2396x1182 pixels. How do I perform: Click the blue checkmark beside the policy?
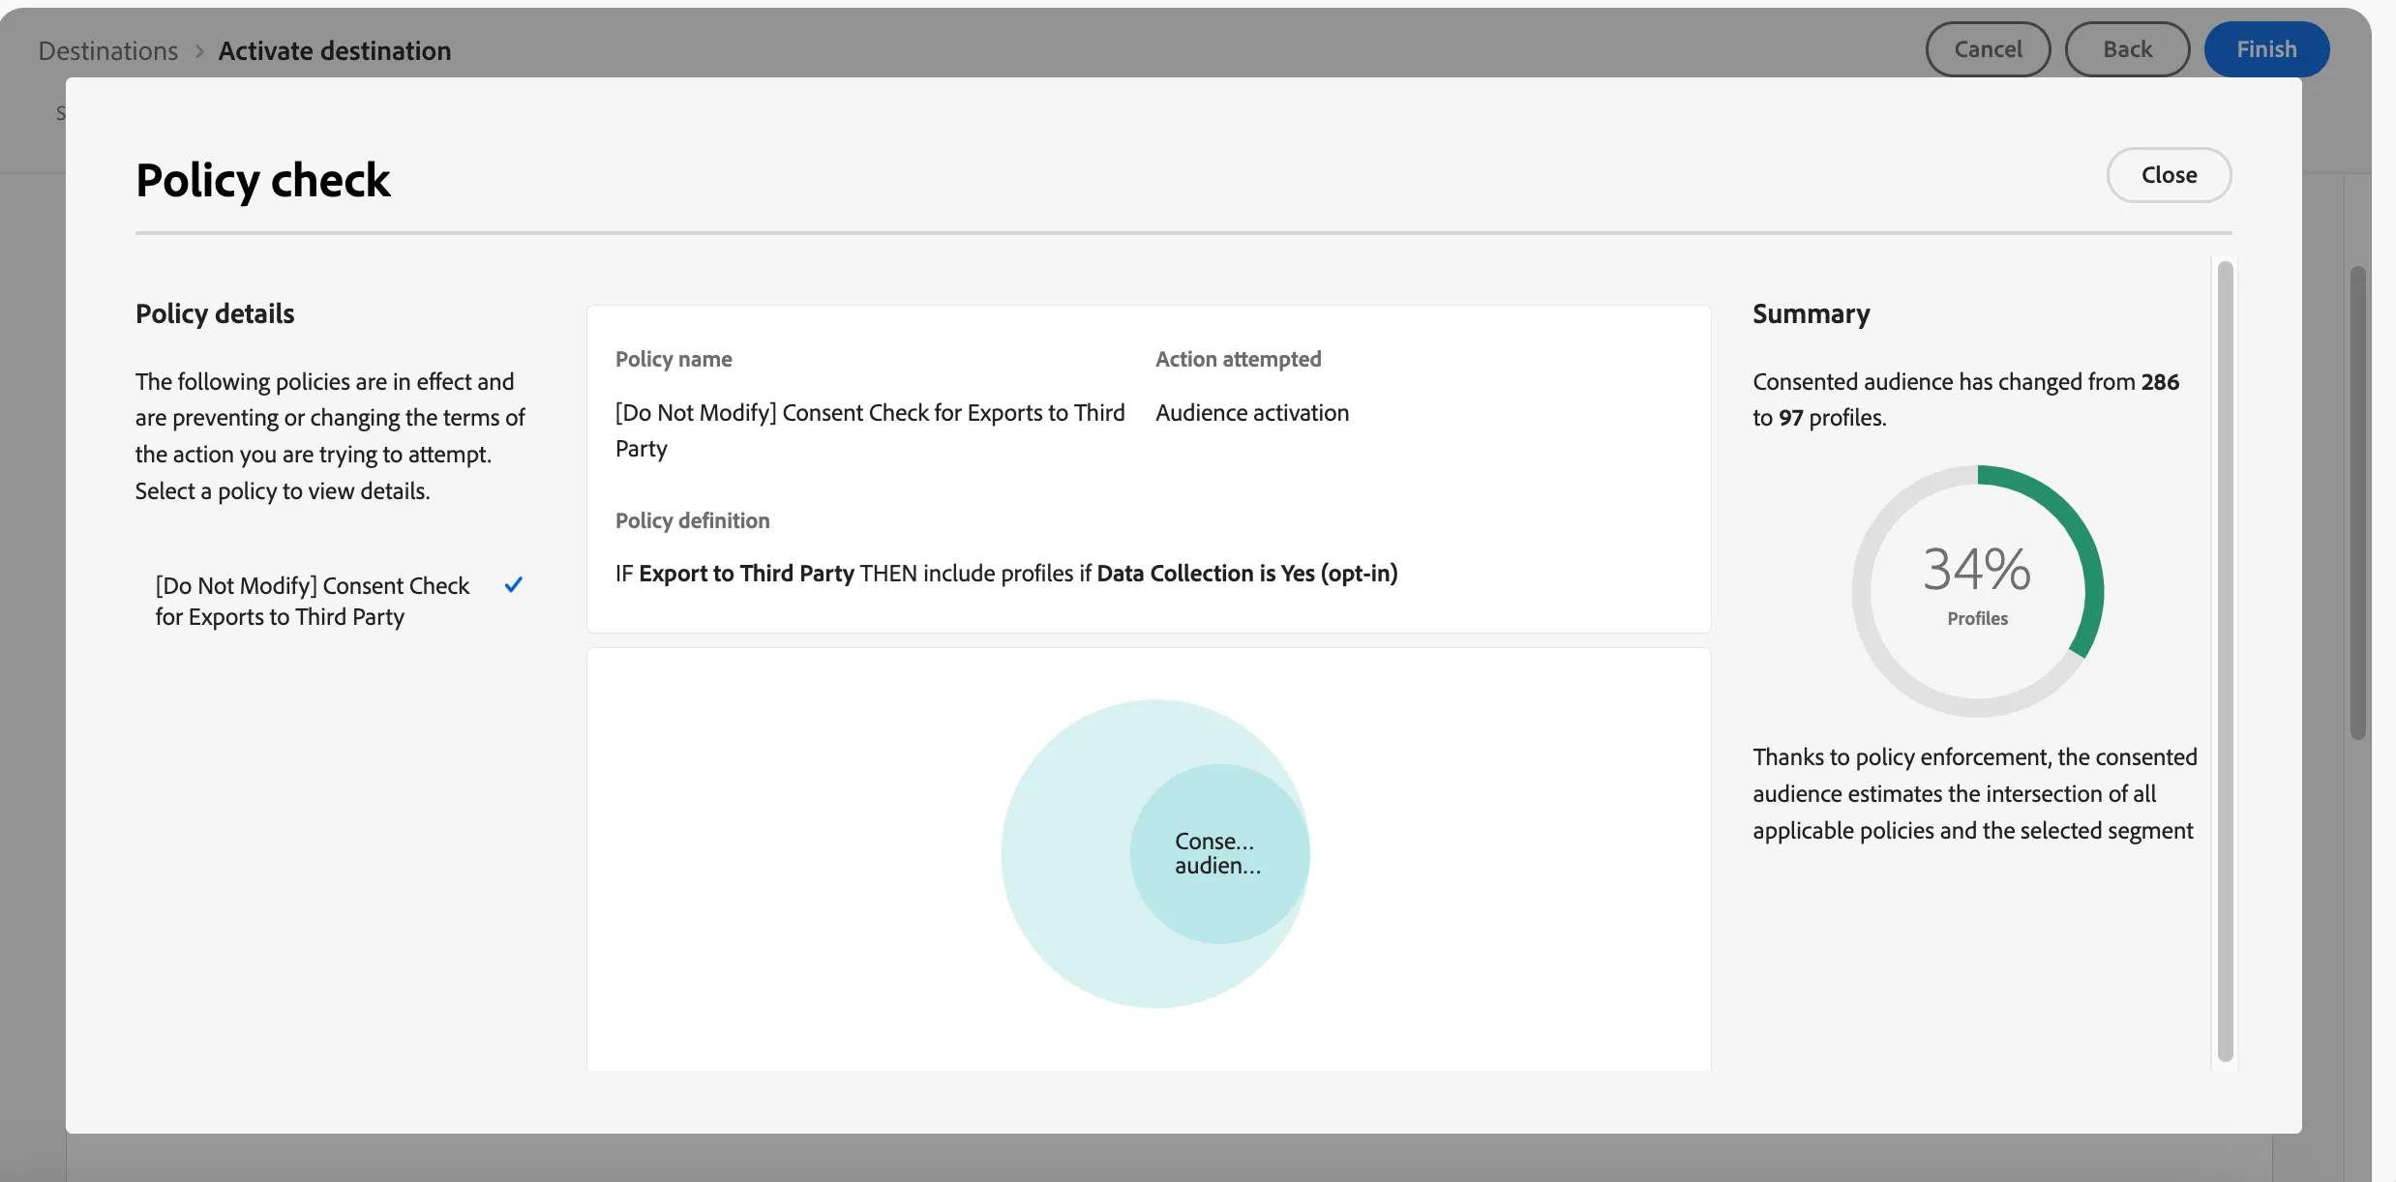click(x=514, y=584)
